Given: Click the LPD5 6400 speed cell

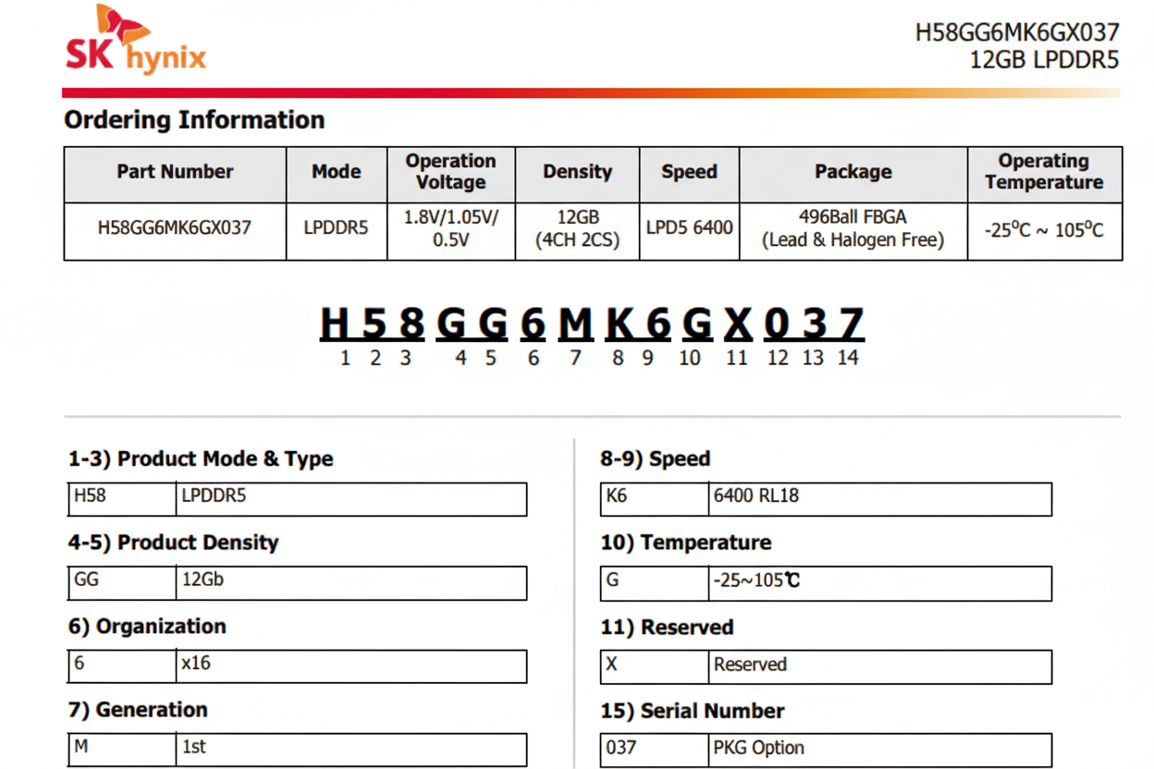Looking at the screenshot, I should tap(689, 227).
